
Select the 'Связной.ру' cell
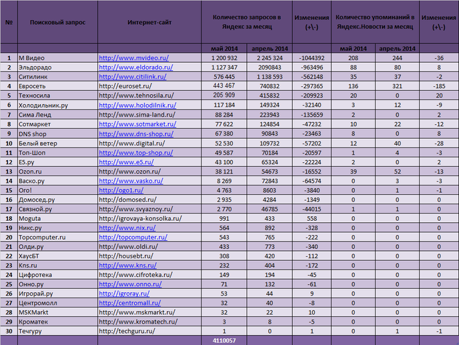tap(57, 209)
